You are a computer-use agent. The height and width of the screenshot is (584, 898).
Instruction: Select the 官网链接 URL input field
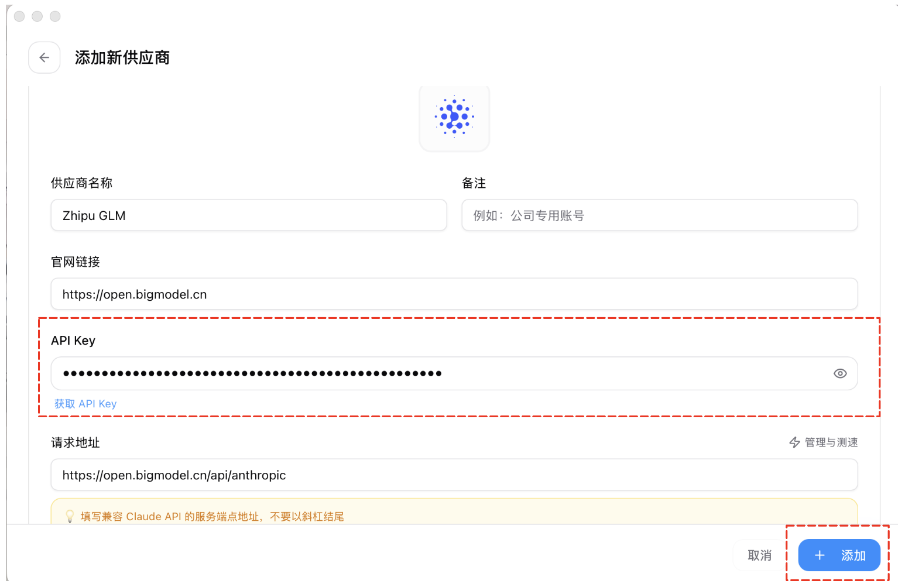[454, 294]
